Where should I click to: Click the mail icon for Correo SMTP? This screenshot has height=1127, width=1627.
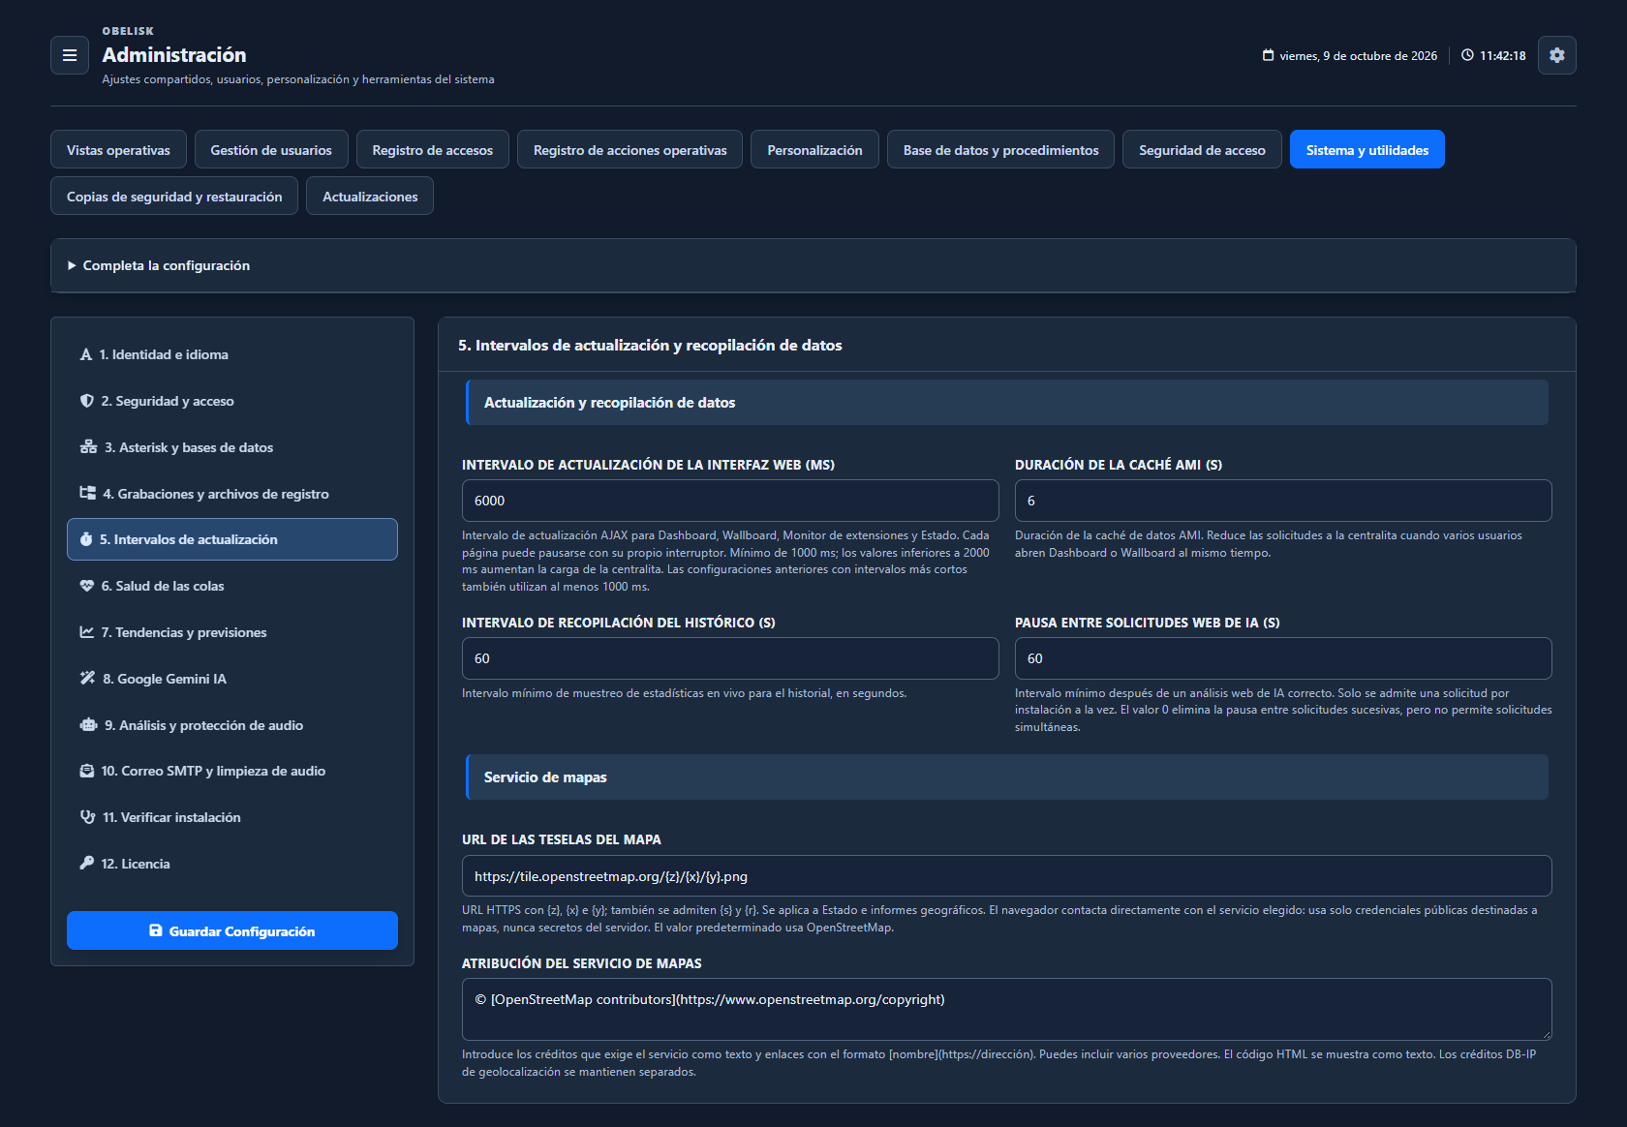coord(87,771)
